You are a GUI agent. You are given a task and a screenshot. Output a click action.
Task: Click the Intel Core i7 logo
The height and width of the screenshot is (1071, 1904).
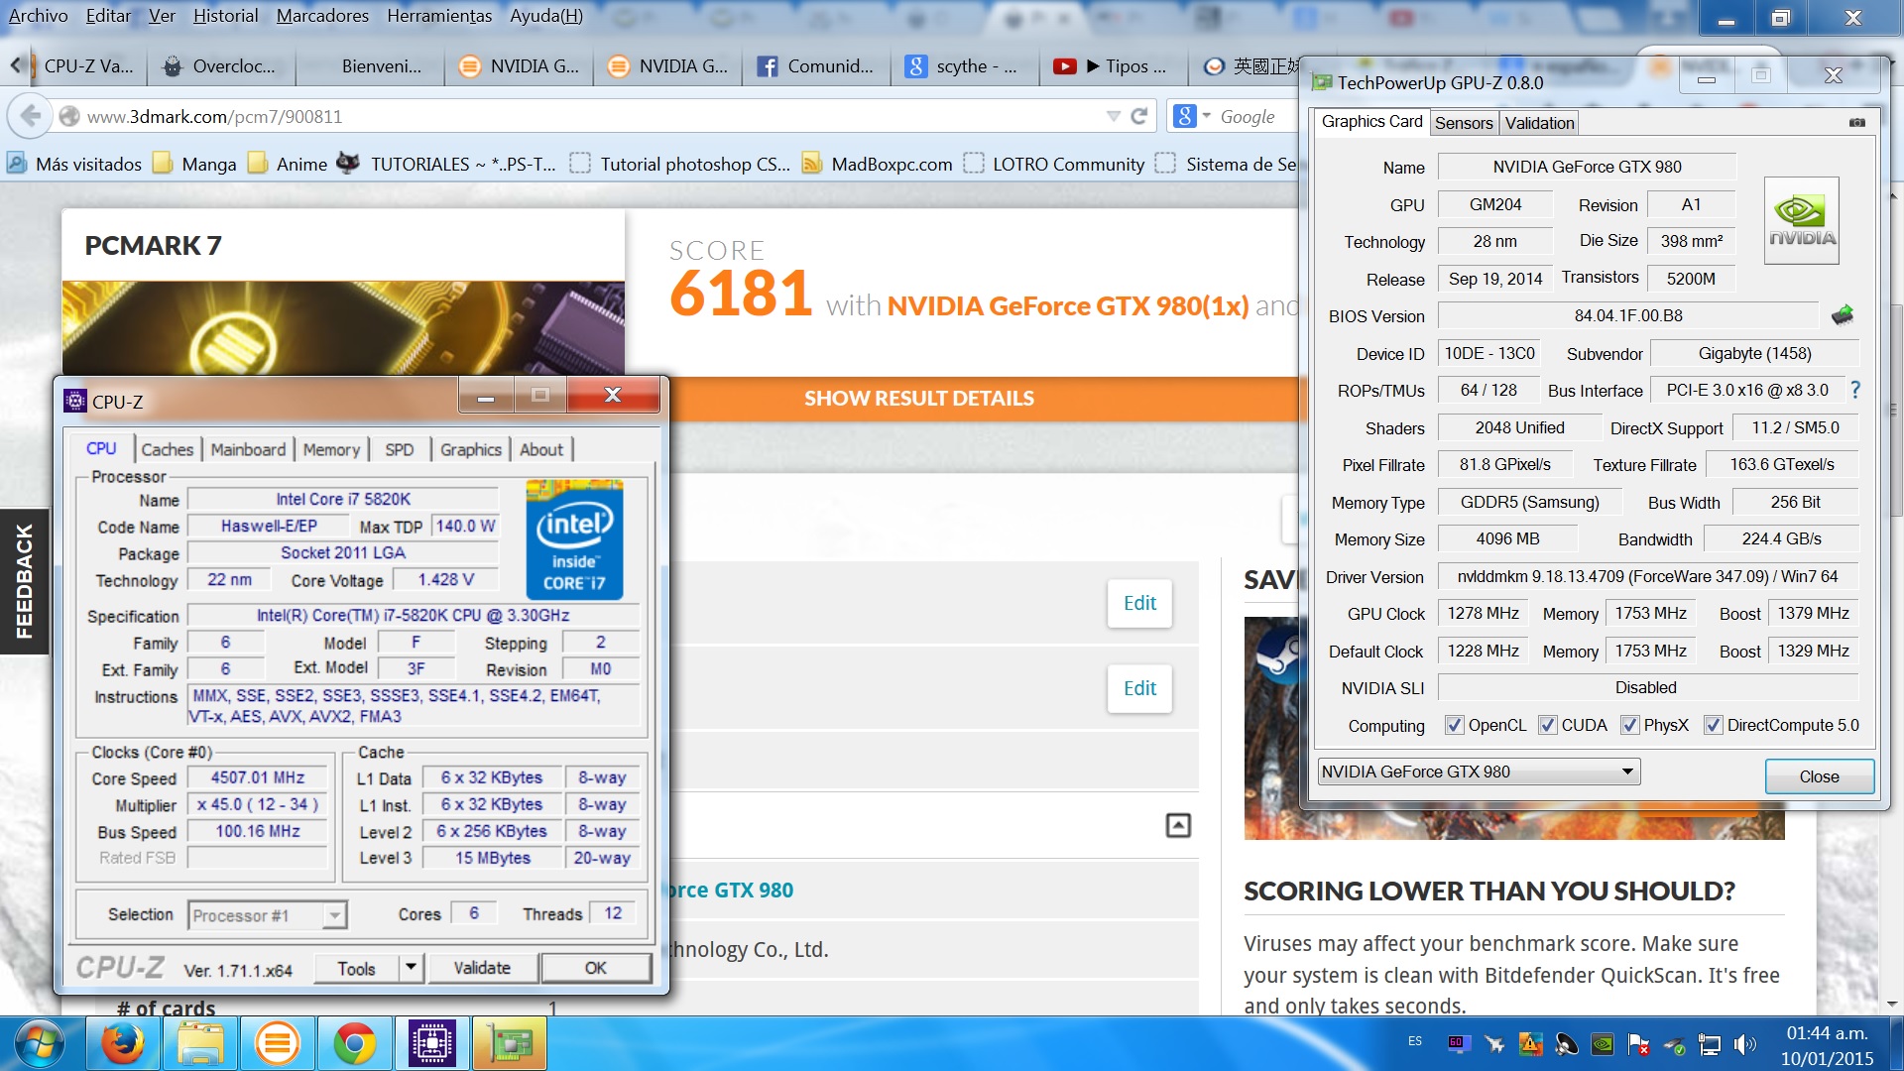(x=574, y=539)
